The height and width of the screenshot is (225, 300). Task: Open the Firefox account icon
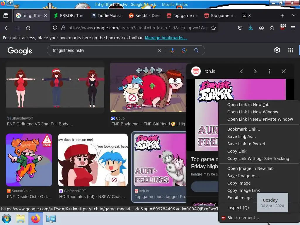[261, 28]
